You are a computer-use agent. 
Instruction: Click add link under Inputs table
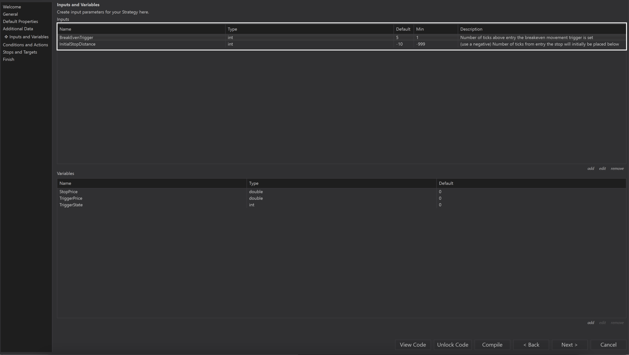coord(591,169)
